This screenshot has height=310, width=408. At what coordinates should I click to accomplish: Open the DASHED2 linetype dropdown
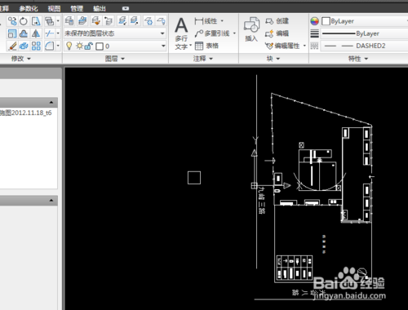pyautogui.click(x=365, y=46)
